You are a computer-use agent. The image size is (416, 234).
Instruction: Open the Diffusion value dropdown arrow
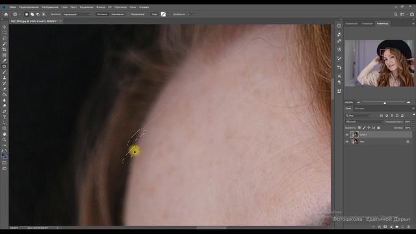pos(194,14)
